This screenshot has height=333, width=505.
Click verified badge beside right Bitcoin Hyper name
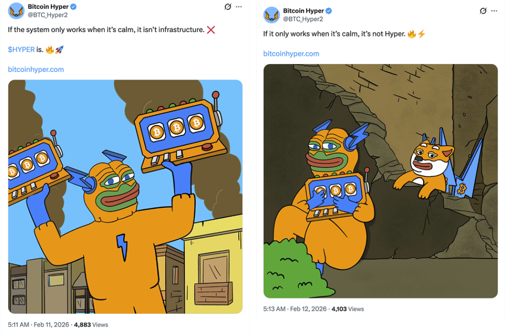click(329, 11)
